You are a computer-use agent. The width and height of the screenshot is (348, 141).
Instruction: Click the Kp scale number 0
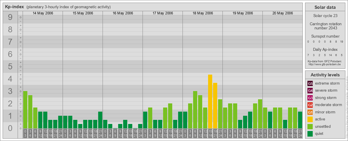tap(10, 128)
